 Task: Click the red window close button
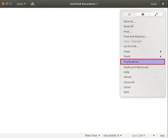click(x=3, y=4)
